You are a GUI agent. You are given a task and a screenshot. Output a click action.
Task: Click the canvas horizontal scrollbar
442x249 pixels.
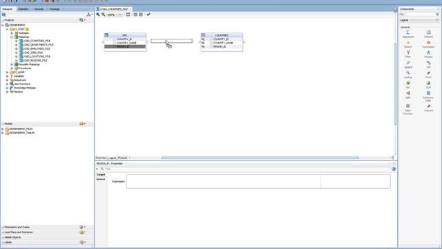pyautogui.click(x=260, y=158)
